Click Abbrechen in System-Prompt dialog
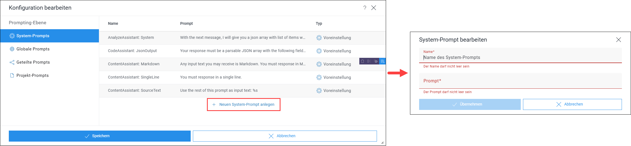 [x=572, y=104]
